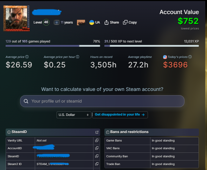This screenshot has width=207, height=170.
Task: Click the Ukraine flag icon
Action: pos(92,22)
